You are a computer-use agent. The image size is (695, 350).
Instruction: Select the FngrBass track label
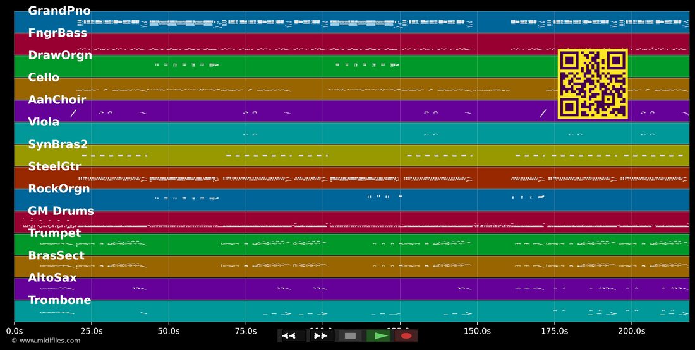pos(57,33)
